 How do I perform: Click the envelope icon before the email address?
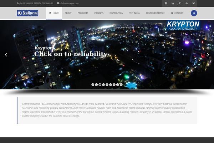coord(58,3)
